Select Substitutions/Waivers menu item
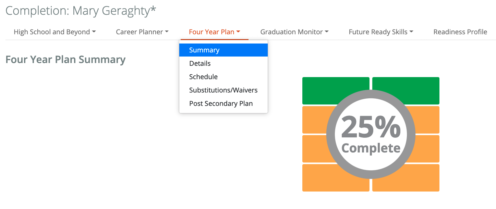The width and height of the screenshot is (496, 209). (x=223, y=90)
